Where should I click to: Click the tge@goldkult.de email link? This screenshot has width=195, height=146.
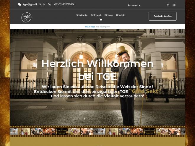pos(34,4)
